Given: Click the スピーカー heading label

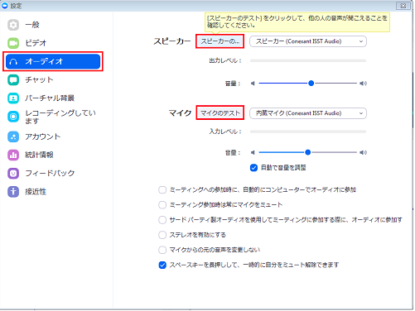Looking at the screenshot, I should pos(172,41).
